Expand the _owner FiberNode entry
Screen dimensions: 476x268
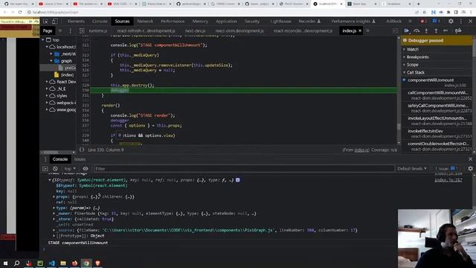point(54,214)
